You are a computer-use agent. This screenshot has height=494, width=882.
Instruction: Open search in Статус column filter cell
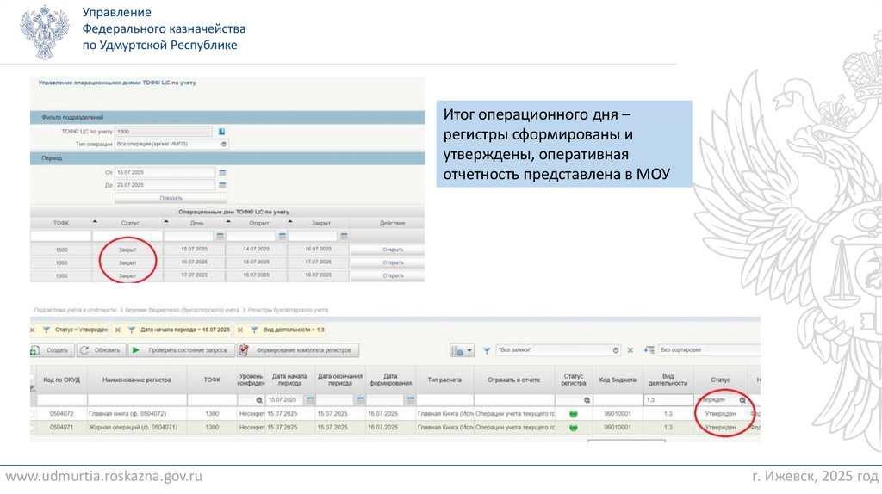[742, 400]
